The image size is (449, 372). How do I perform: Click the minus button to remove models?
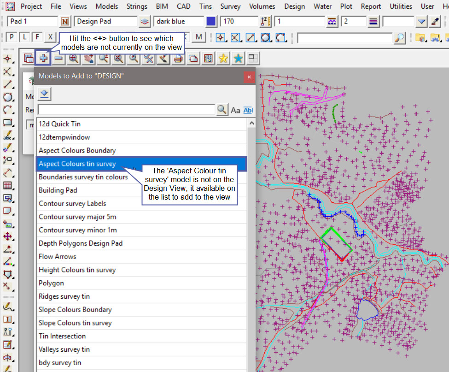(58, 59)
